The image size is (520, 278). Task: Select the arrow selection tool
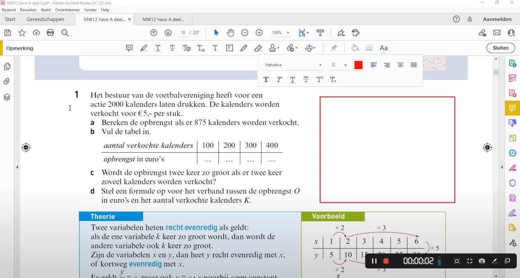pyautogui.click(x=216, y=33)
